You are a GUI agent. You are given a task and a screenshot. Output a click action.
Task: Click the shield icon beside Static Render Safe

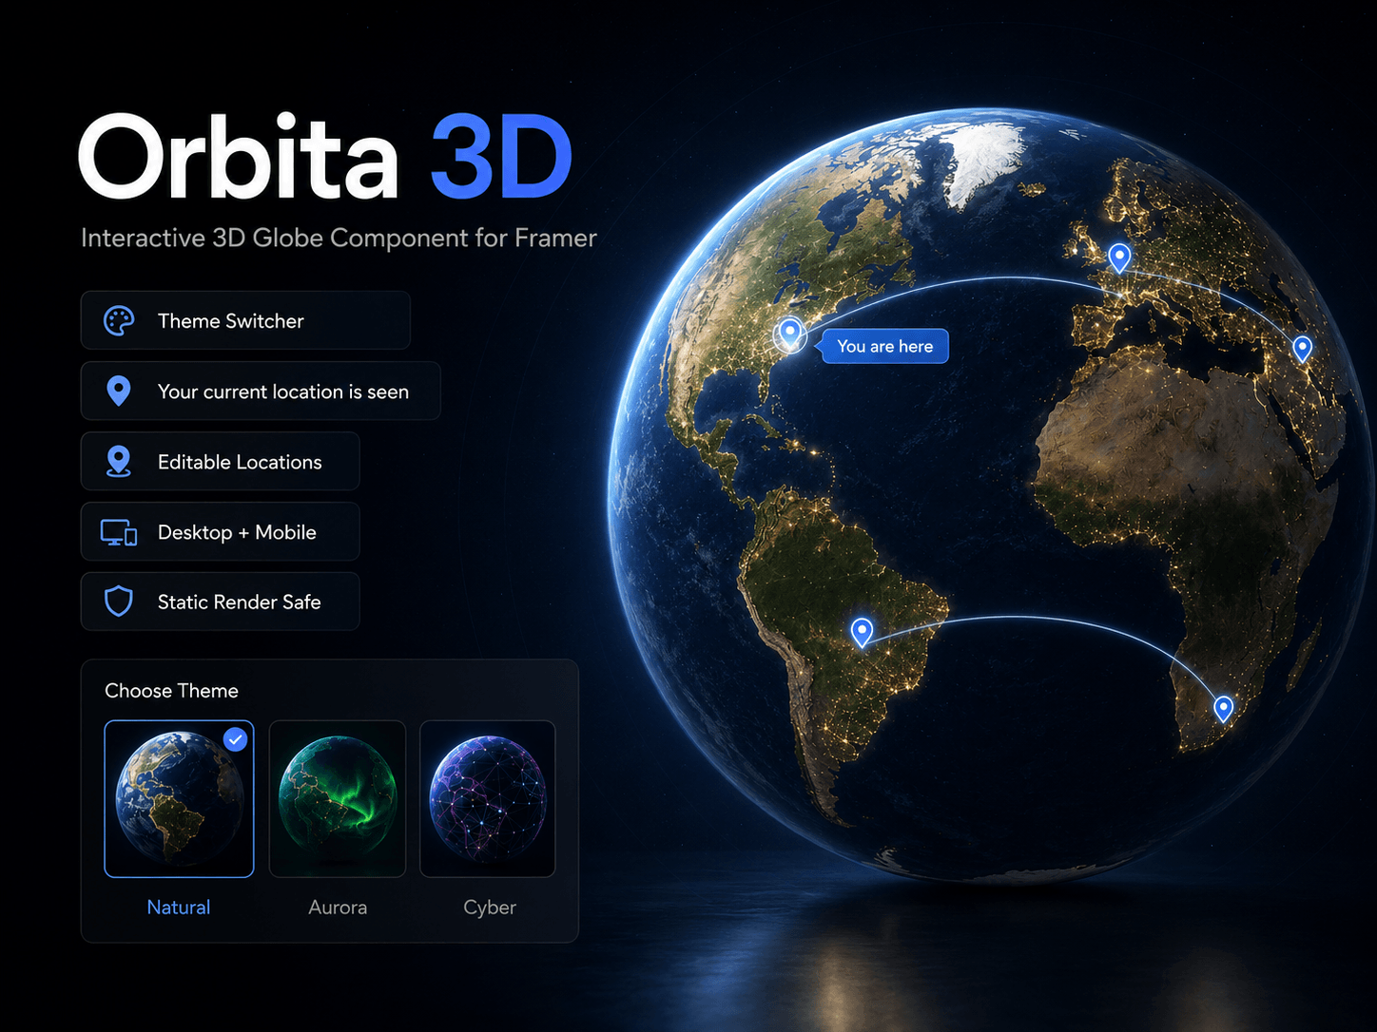(x=119, y=602)
